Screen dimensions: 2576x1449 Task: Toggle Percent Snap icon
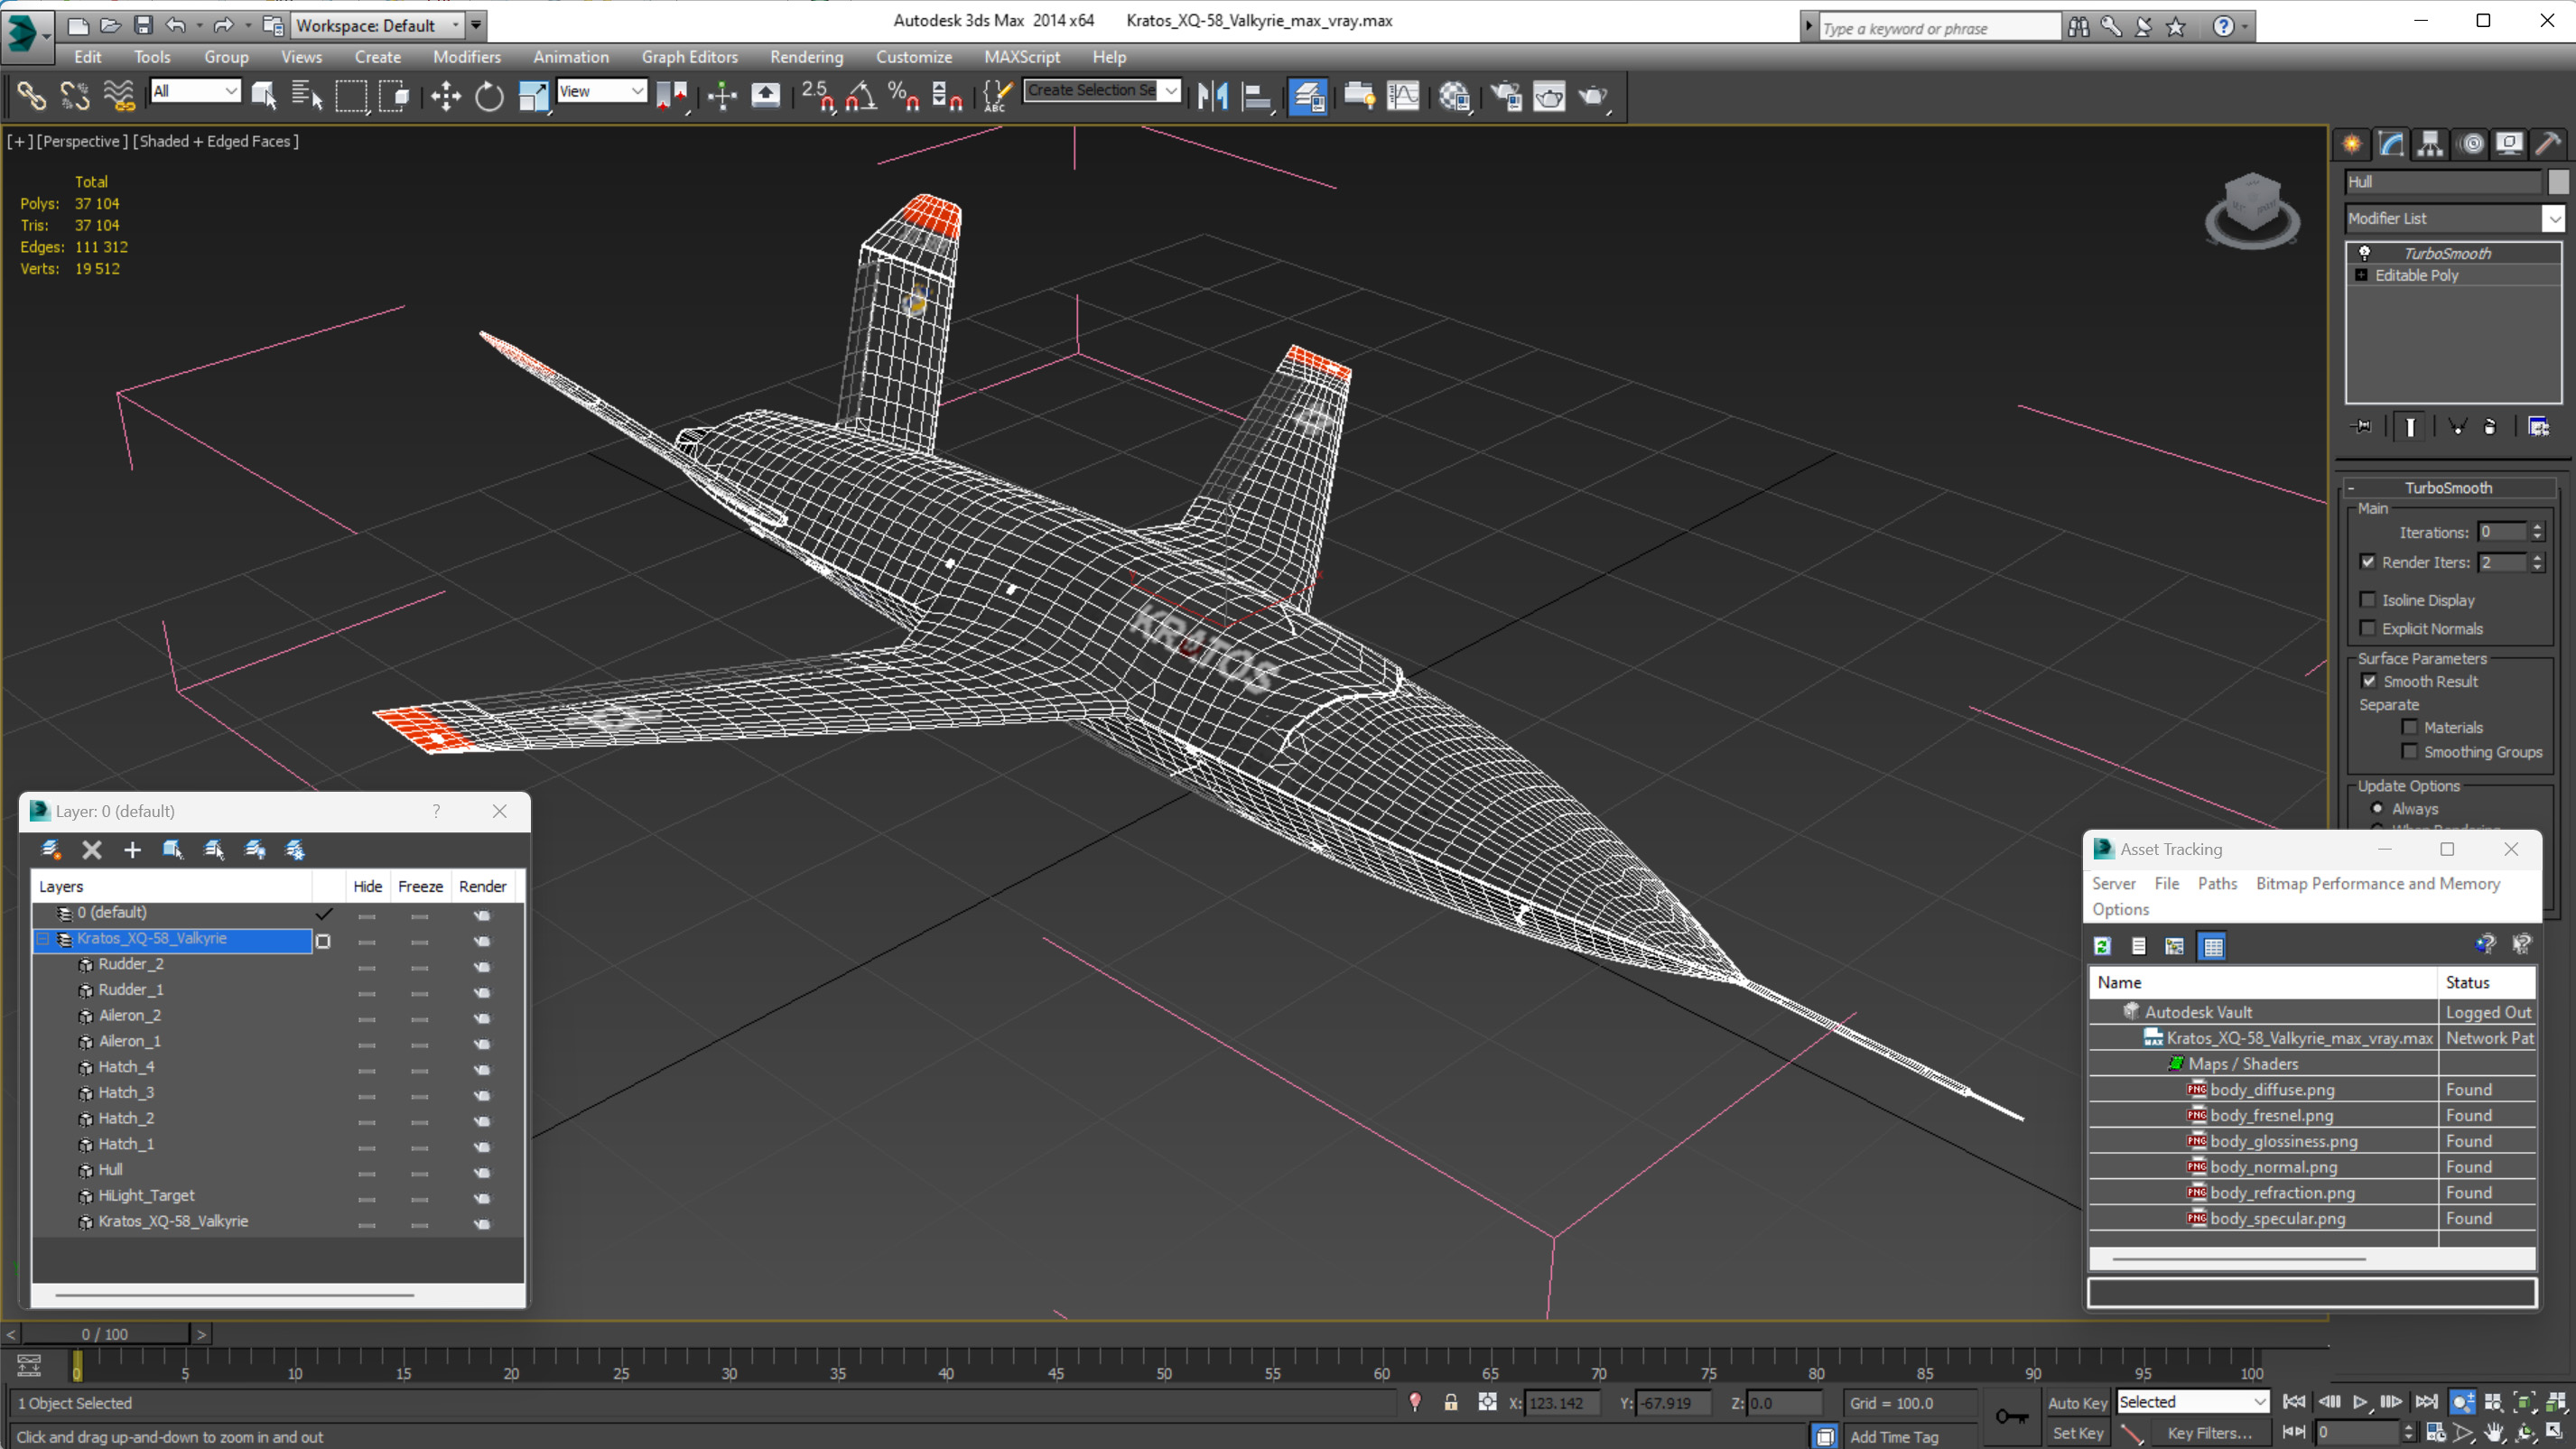pyautogui.click(x=903, y=97)
